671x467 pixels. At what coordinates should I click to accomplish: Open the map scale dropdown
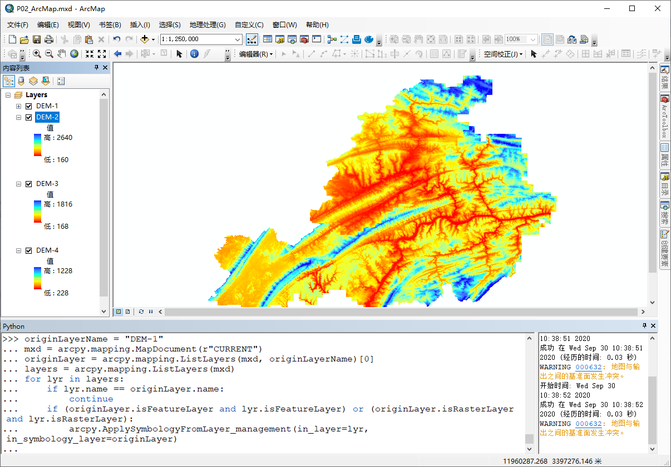click(x=238, y=39)
